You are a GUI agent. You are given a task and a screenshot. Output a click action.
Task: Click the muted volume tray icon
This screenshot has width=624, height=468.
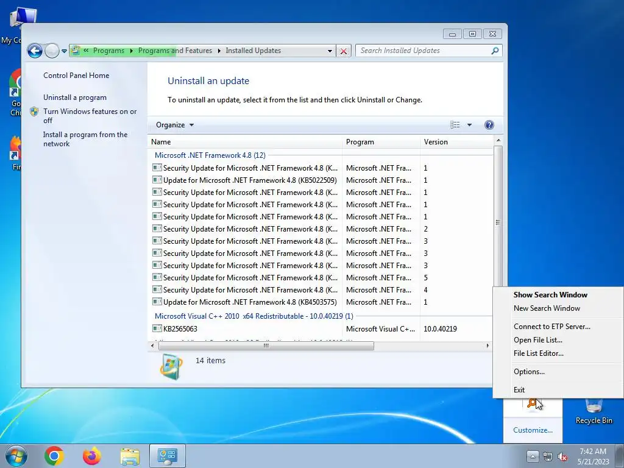pos(562,457)
